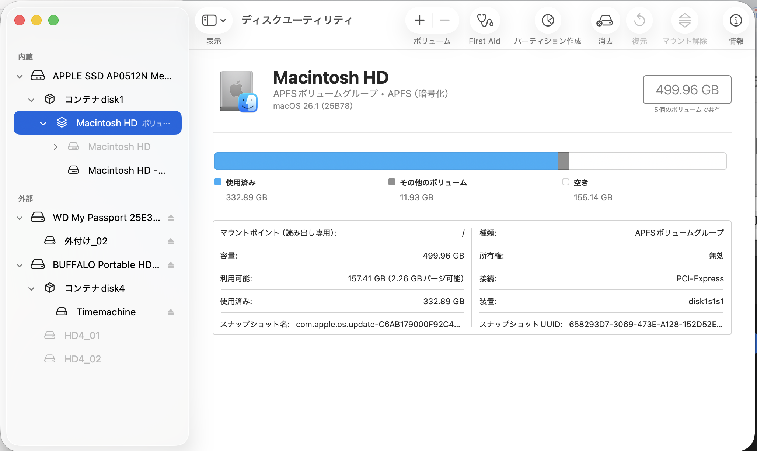Click the partition pie chart icon

(548, 20)
